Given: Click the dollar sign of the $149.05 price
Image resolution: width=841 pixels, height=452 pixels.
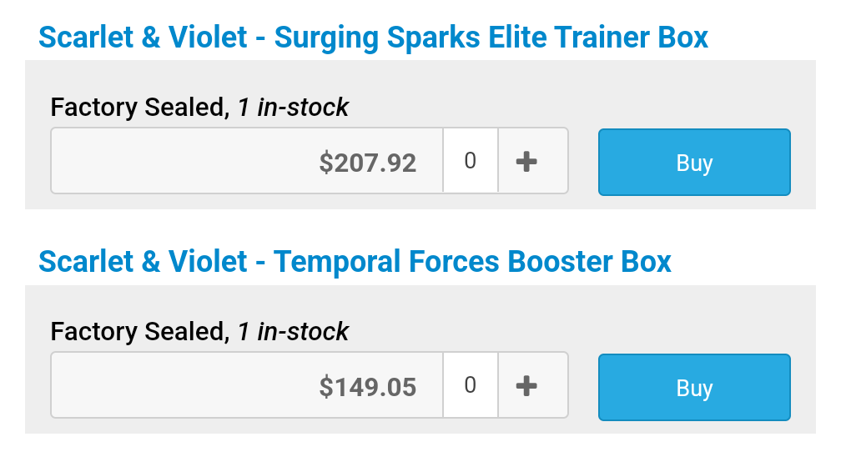Looking at the screenshot, I should pos(326,387).
